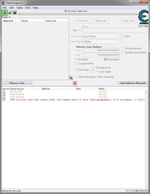Open the Scan Type dropdown
This screenshot has width=150, height=194.
click(101, 36)
